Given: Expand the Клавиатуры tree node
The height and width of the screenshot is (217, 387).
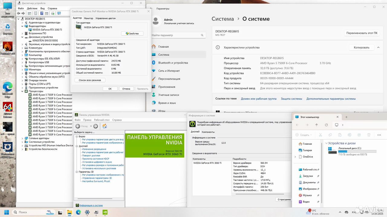Looking at the screenshot, I should tap(22, 48).
